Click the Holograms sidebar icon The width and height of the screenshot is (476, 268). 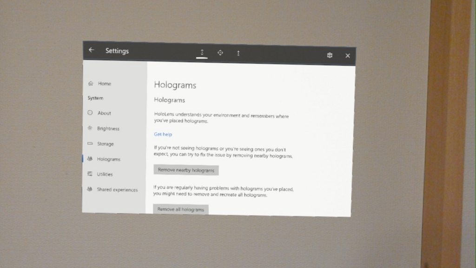pyautogui.click(x=90, y=159)
